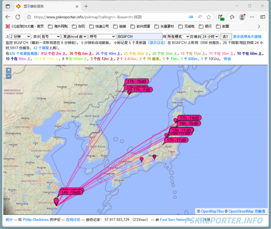
Task: Open the 链接 bookmark folder
Action: [x=119, y=26]
